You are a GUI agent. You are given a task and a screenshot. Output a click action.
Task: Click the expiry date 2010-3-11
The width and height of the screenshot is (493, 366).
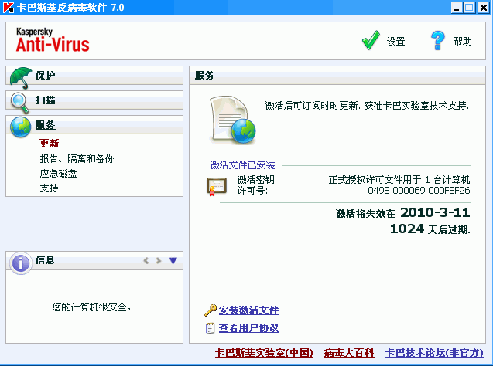(435, 212)
